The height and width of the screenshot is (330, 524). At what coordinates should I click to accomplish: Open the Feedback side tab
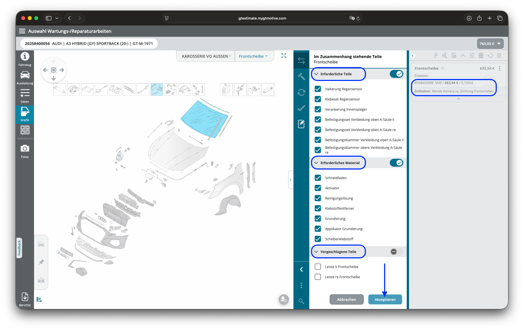(19, 248)
